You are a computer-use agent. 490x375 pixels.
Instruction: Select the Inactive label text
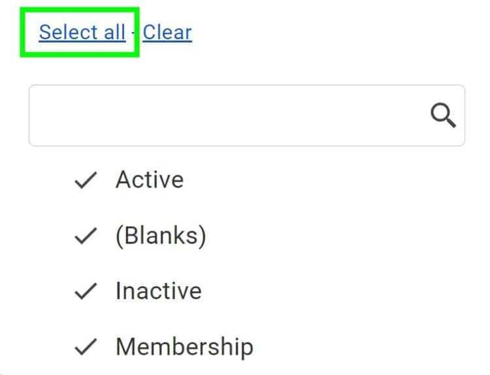coord(158,291)
